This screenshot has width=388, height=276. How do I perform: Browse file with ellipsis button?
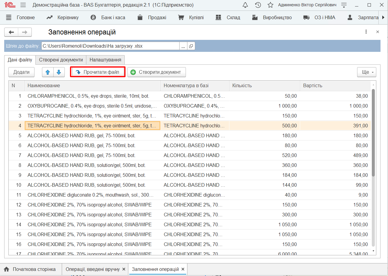click(x=183, y=46)
